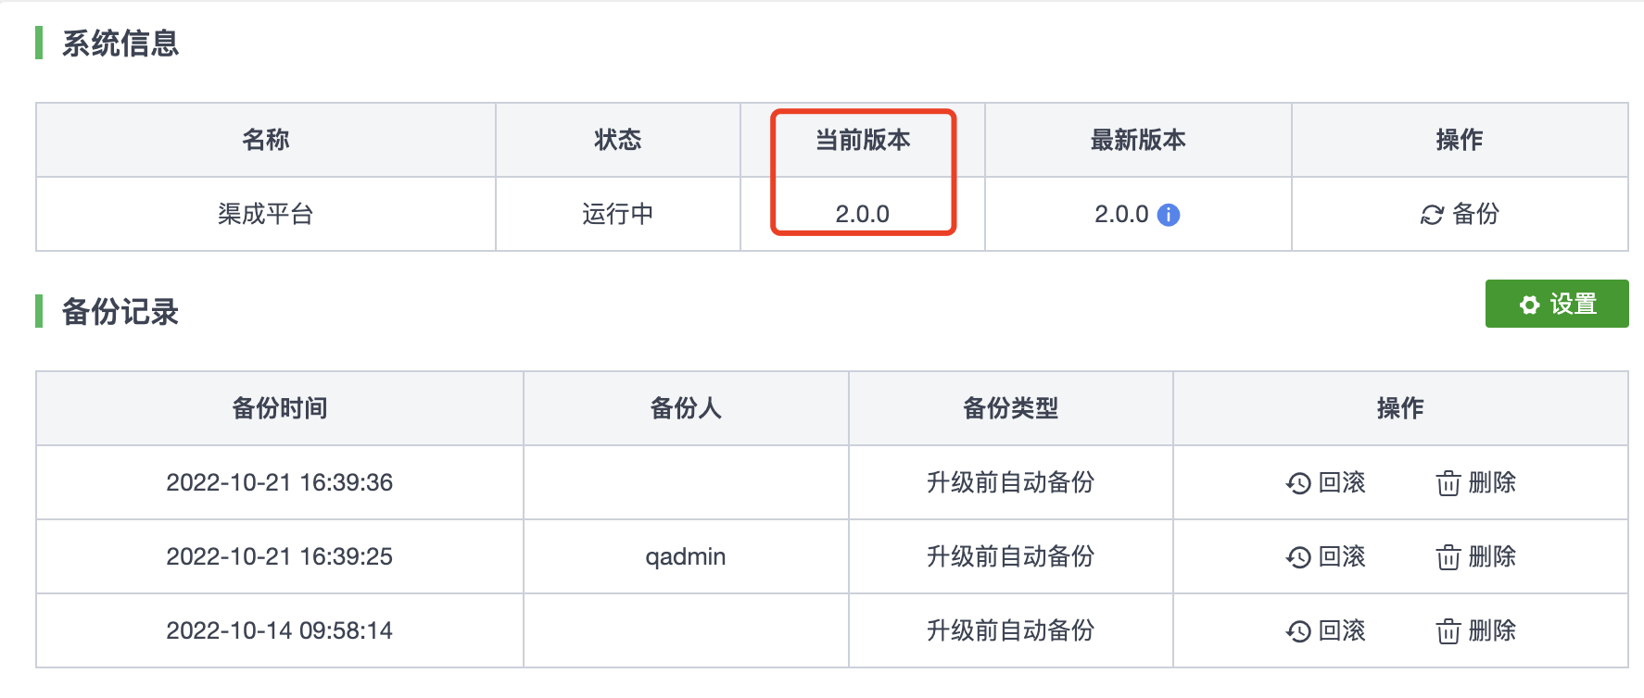Click the gear icon in 设置 button
This screenshot has width=1644, height=698.
[1529, 305]
